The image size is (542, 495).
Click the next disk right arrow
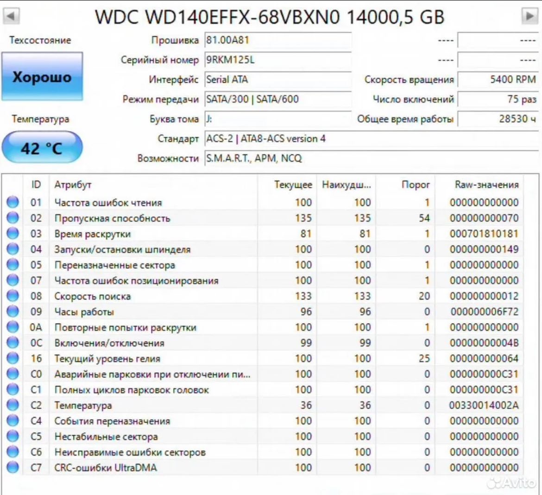click(529, 16)
